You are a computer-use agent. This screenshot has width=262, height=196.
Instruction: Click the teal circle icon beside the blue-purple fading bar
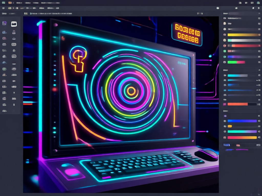click(225, 57)
